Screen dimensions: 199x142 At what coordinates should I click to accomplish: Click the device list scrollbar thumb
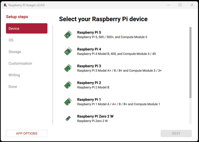[190, 62]
